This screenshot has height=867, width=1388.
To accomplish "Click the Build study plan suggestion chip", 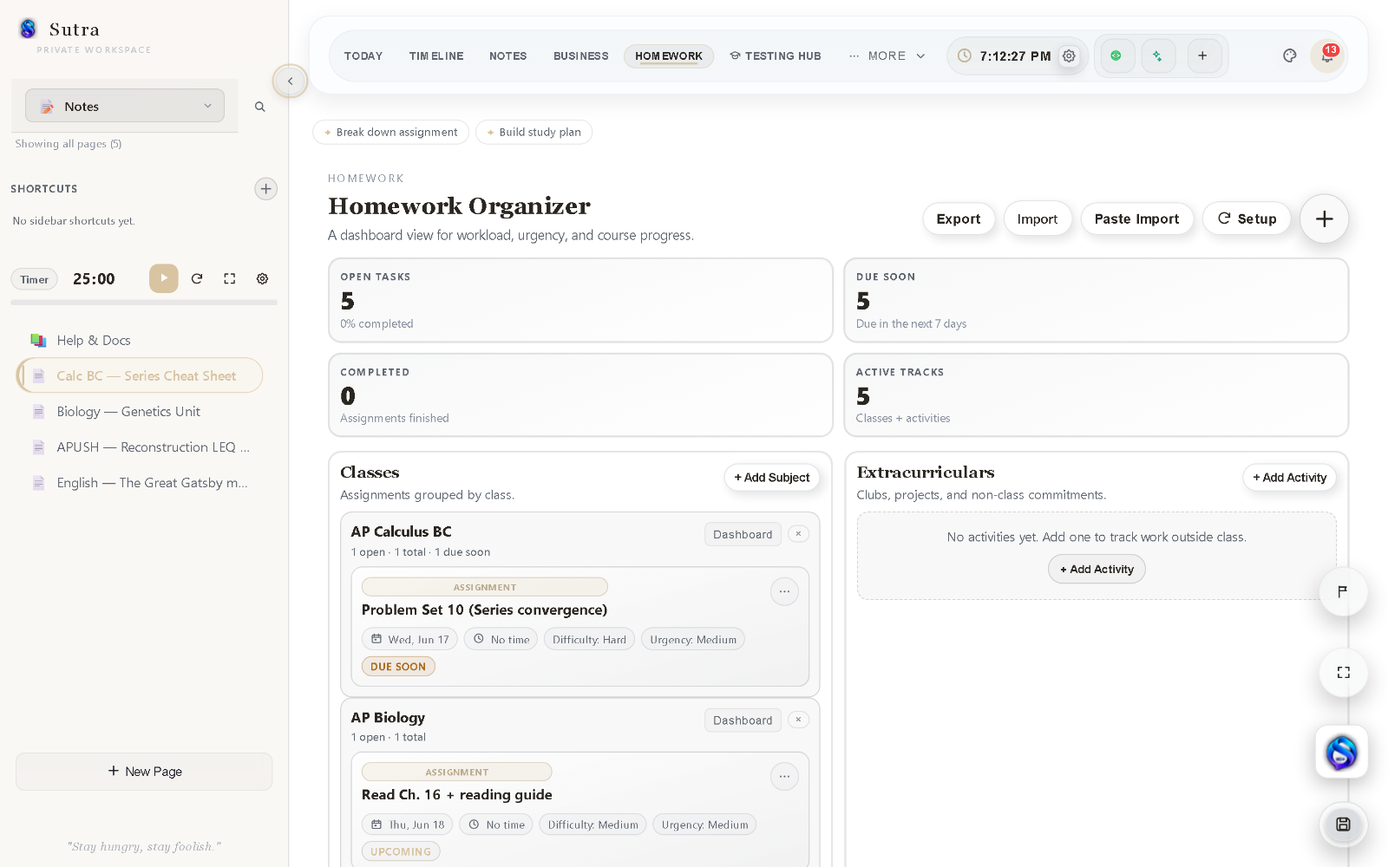I will pos(534,132).
